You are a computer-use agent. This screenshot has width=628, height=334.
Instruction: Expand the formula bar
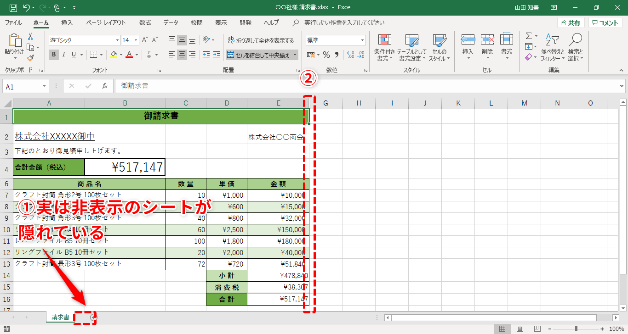click(x=622, y=86)
